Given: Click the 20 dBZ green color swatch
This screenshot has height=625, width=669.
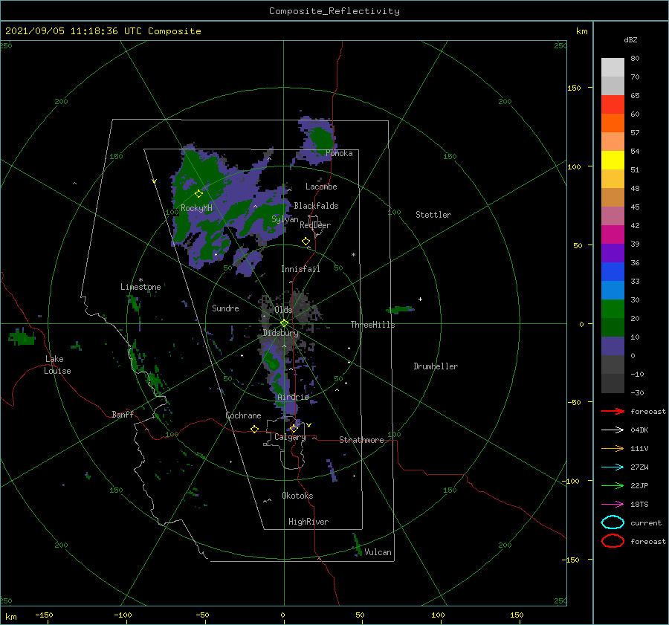Looking at the screenshot, I should [613, 309].
